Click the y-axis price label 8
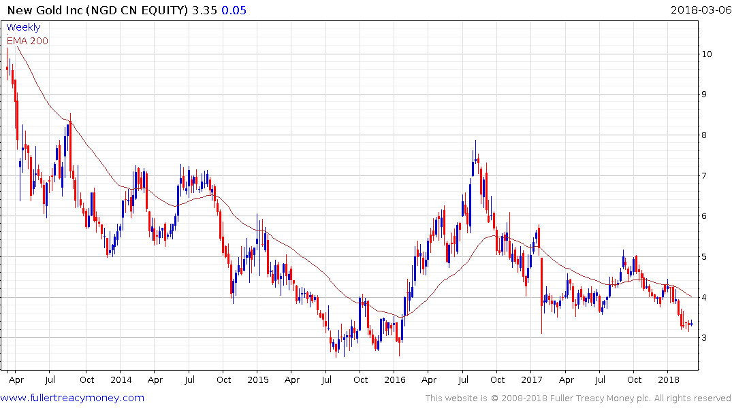Screen dimensions: 732x408 704,135
